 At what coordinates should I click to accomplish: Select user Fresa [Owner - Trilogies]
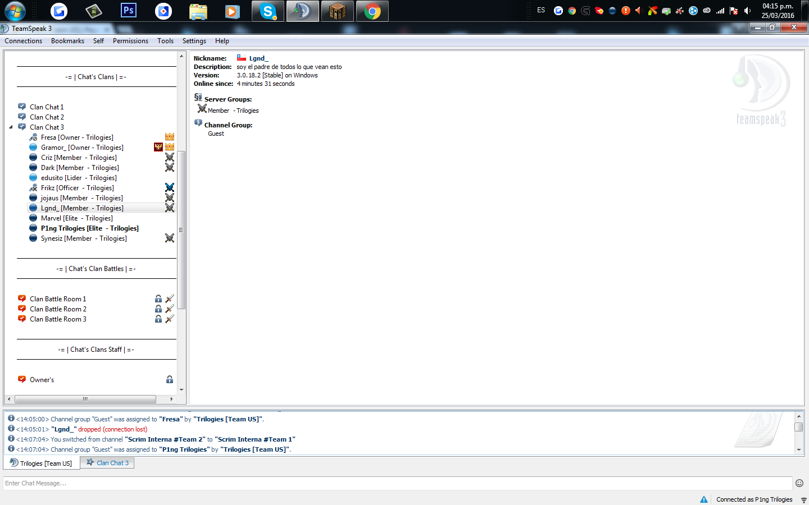77,137
